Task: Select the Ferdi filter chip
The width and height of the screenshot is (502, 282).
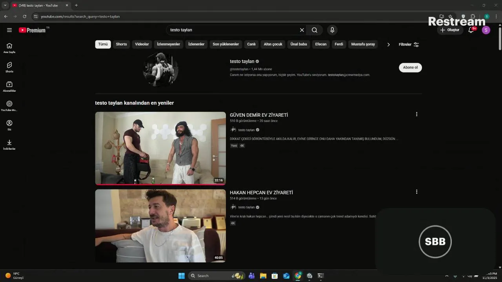Action: 339,44
